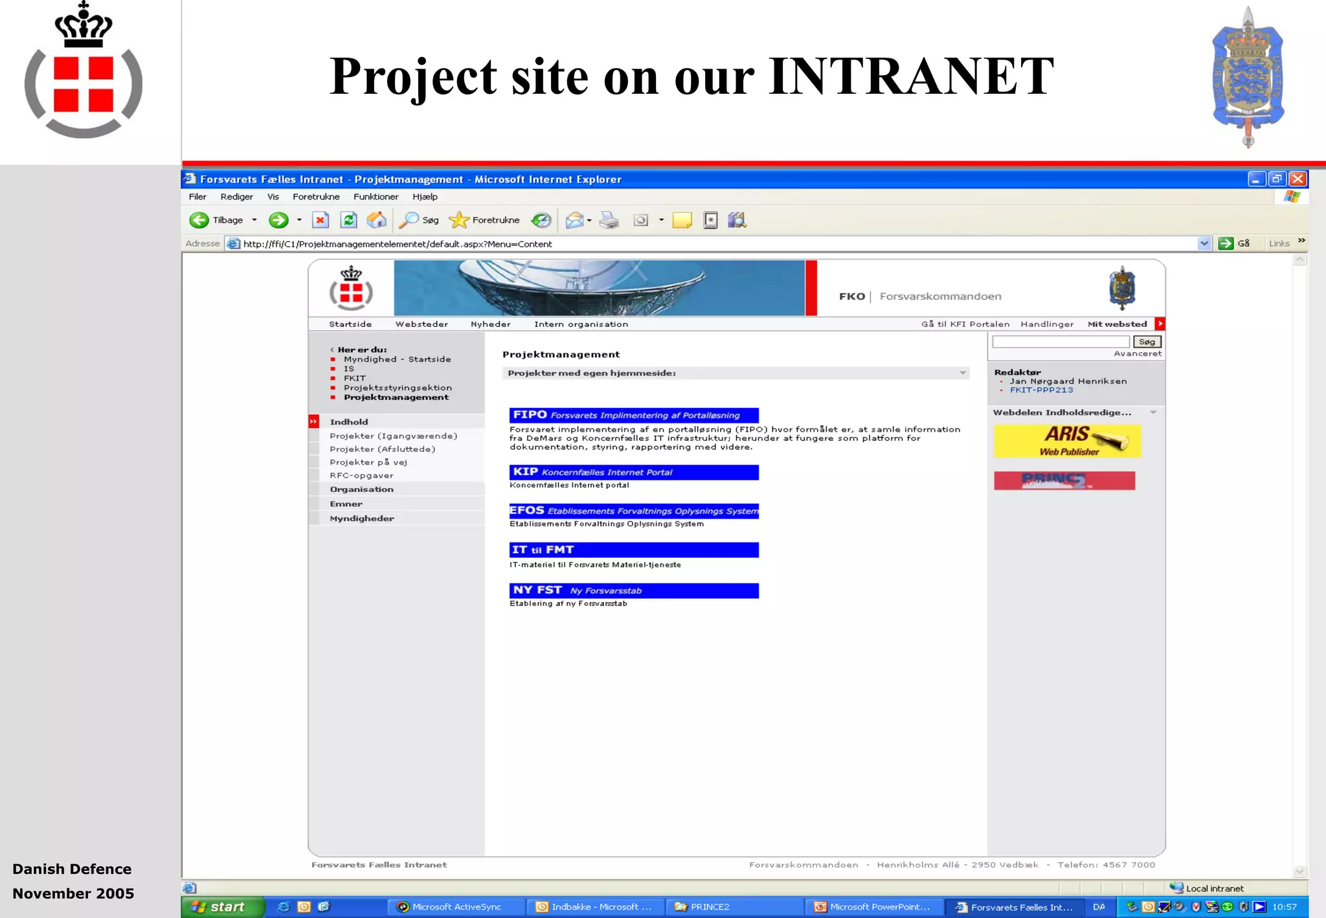The height and width of the screenshot is (918, 1326).
Task: Open the edit icon dropdown arrow
Action: (x=661, y=220)
